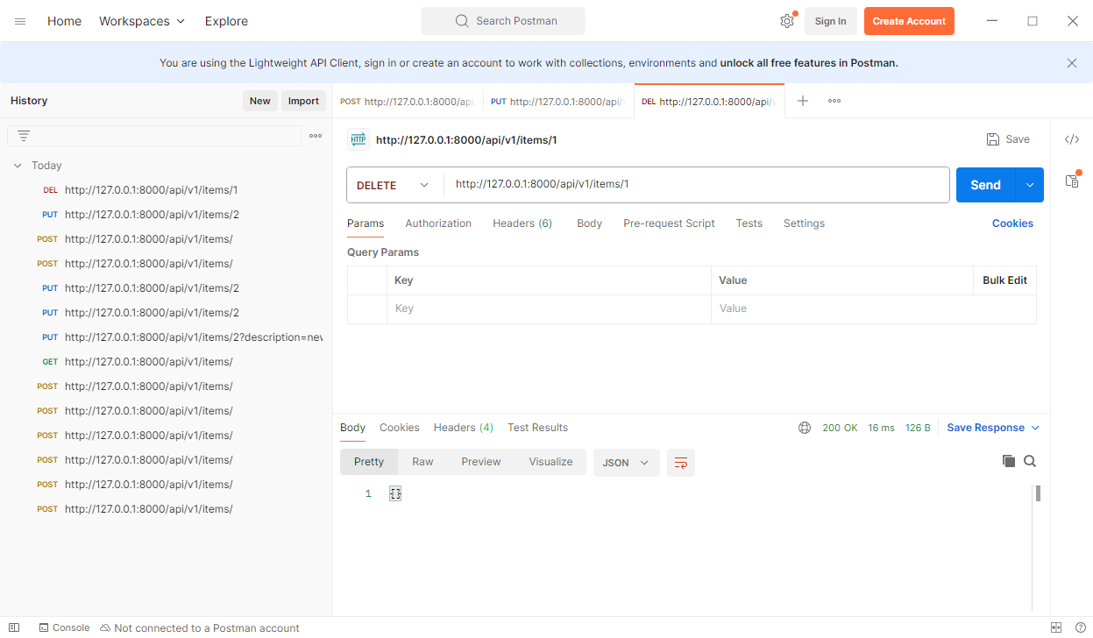Viewport: 1093px width, 638px height.
Task: Click the search magnifier in Search Postman
Action: [x=462, y=21]
